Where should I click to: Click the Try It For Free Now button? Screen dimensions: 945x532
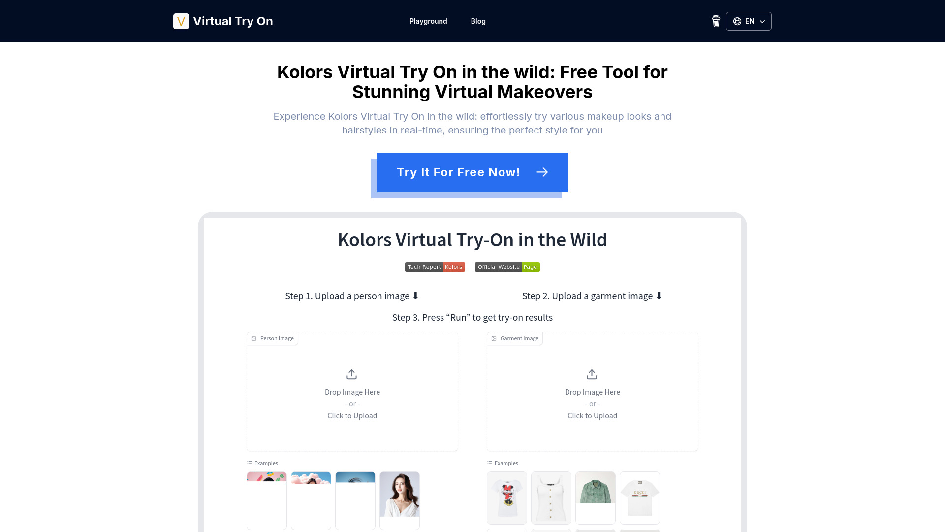coord(472,172)
